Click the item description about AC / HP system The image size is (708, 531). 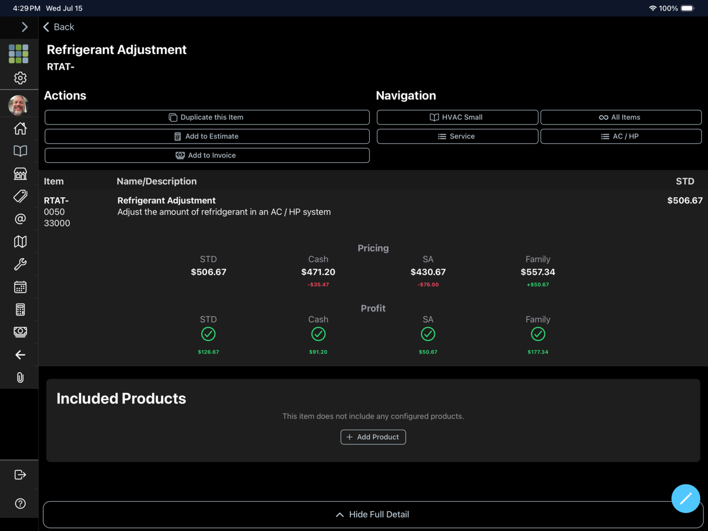(x=224, y=212)
